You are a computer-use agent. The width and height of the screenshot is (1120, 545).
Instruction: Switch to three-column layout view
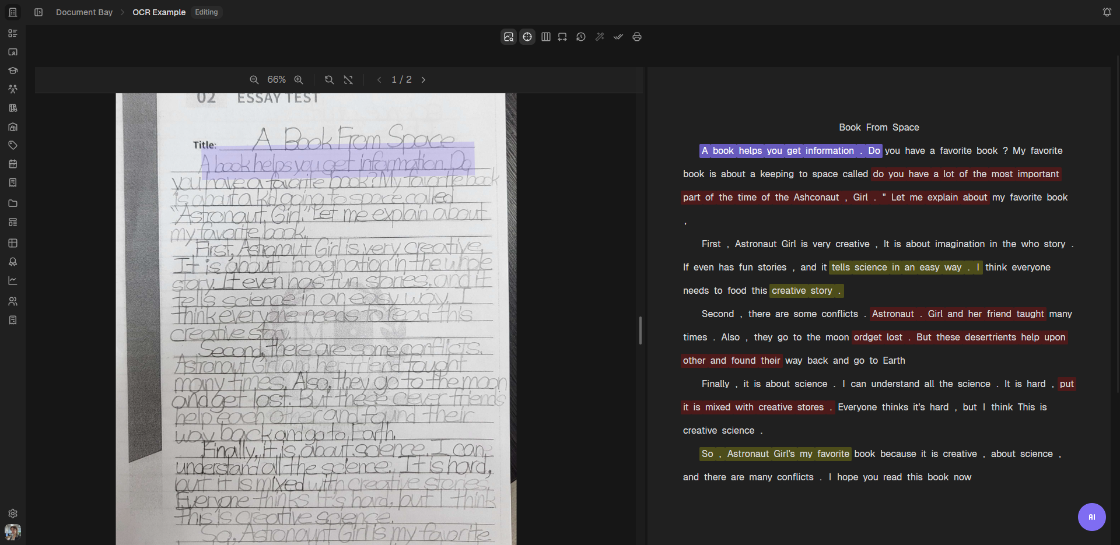click(x=545, y=36)
